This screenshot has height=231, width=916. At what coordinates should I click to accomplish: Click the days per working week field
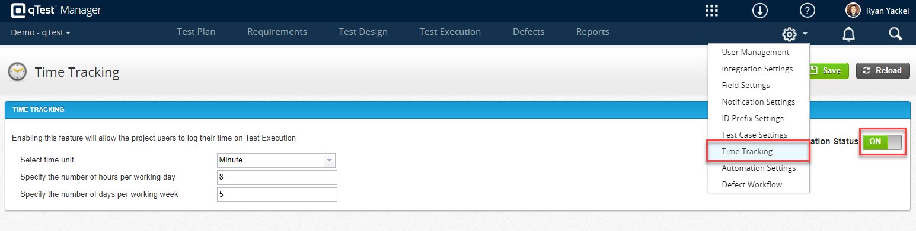(277, 194)
